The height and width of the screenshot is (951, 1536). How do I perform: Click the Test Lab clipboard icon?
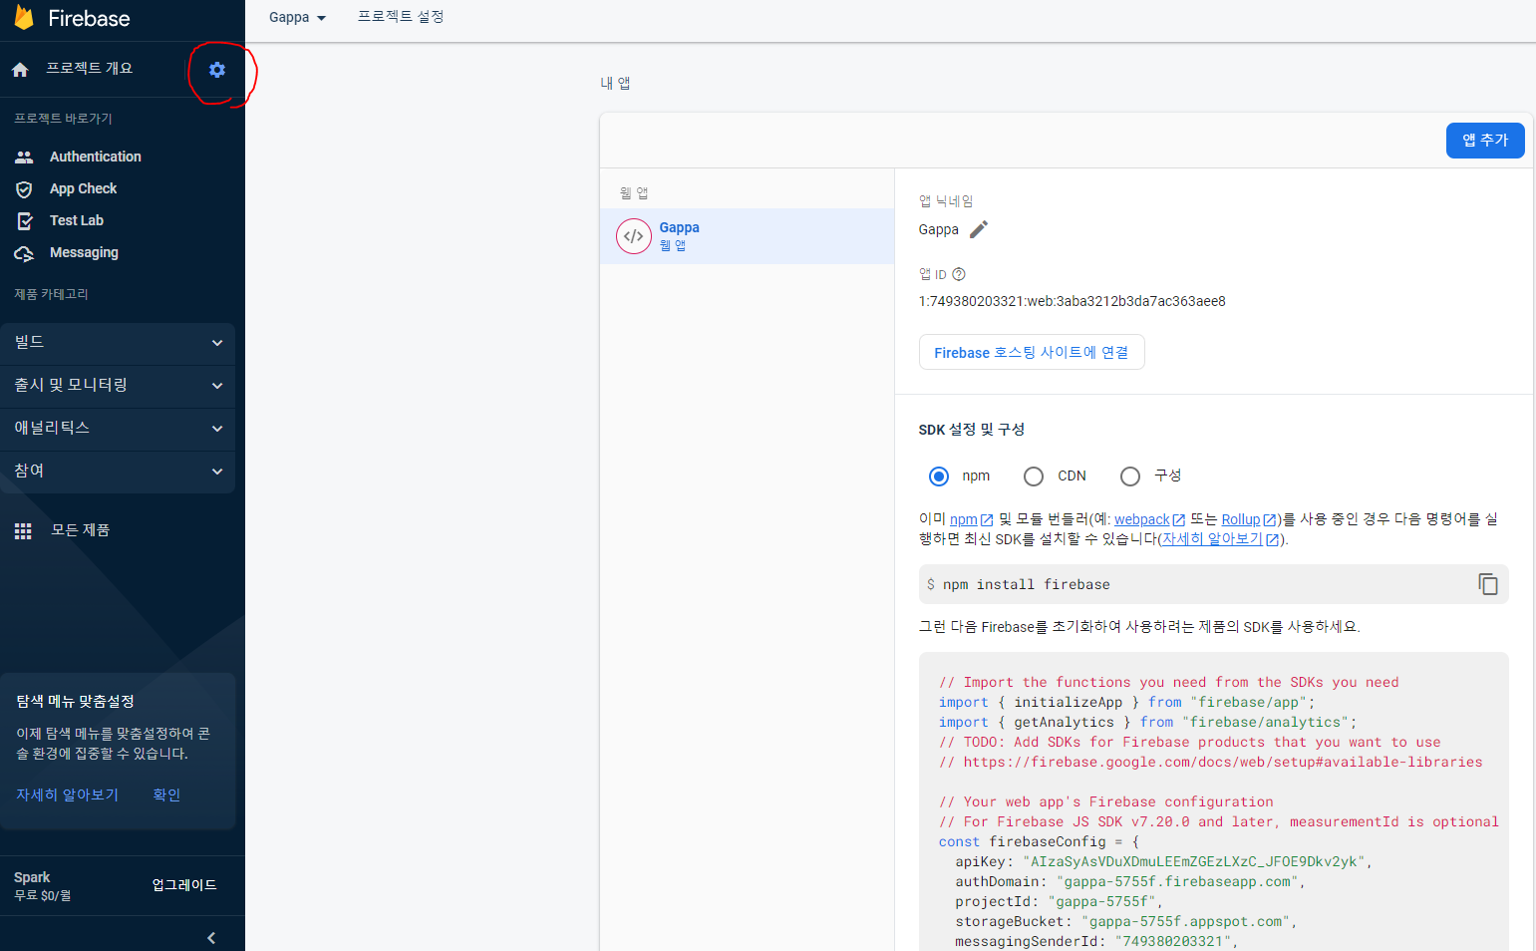25,221
